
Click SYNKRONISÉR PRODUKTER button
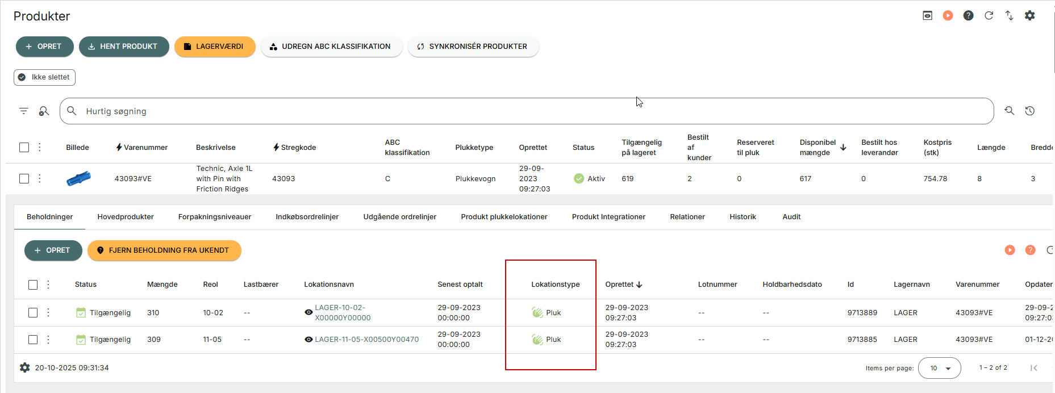pyautogui.click(x=473, y=47)
